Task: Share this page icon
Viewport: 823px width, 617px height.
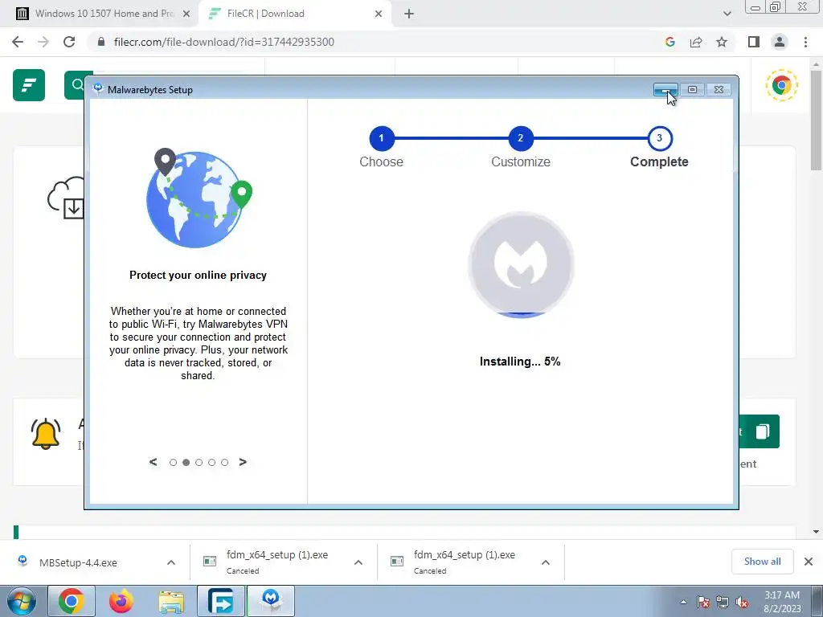Action: (696, 42)
